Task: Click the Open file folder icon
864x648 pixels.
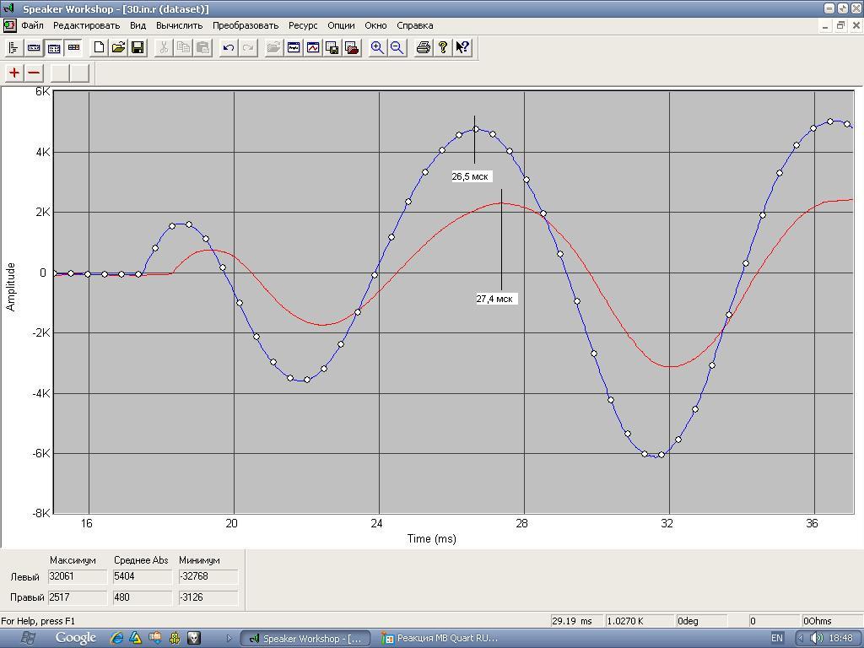Action: (118, 48)
